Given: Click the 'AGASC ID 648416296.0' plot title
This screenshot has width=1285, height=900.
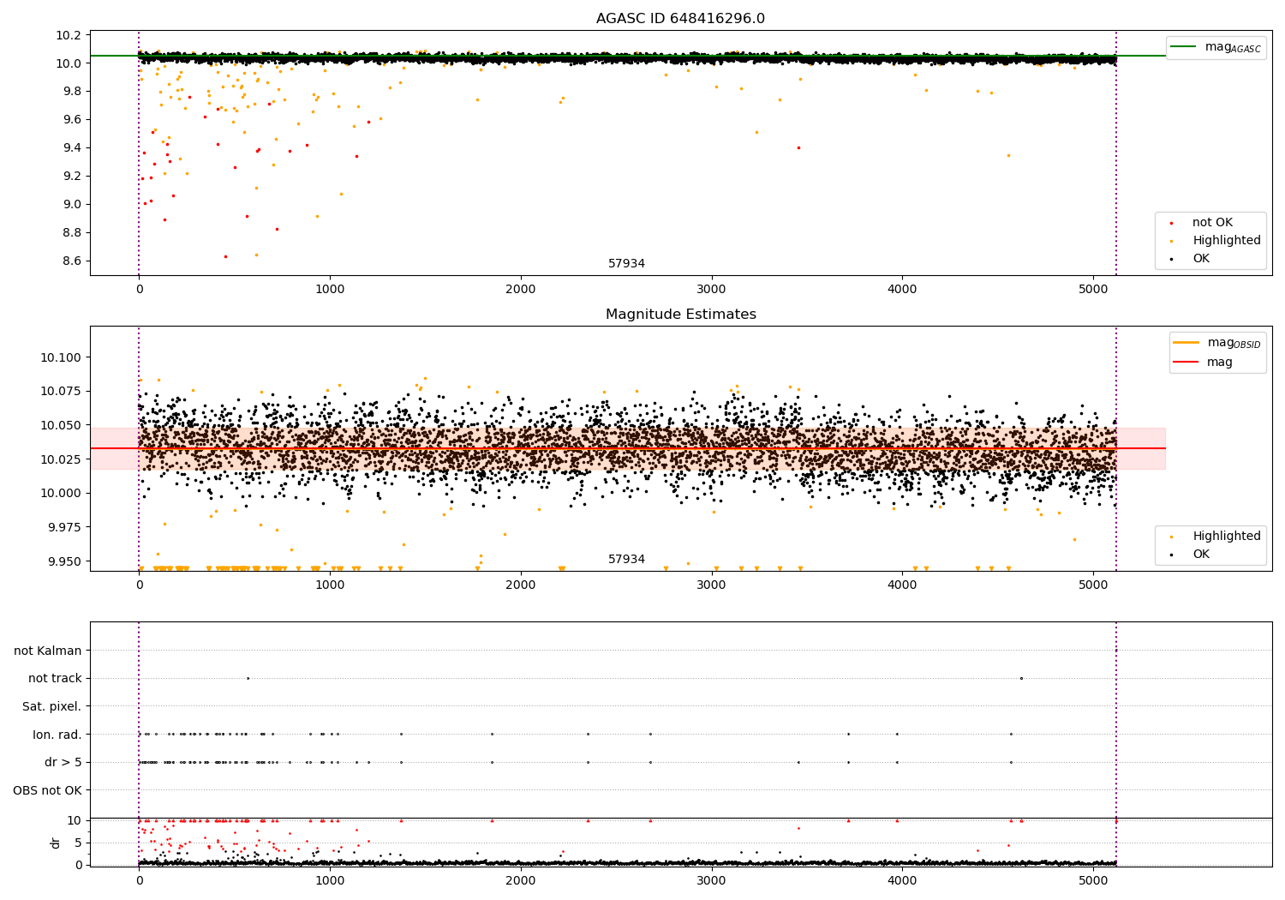Looking at the screenshot, I should pos(680,19).
